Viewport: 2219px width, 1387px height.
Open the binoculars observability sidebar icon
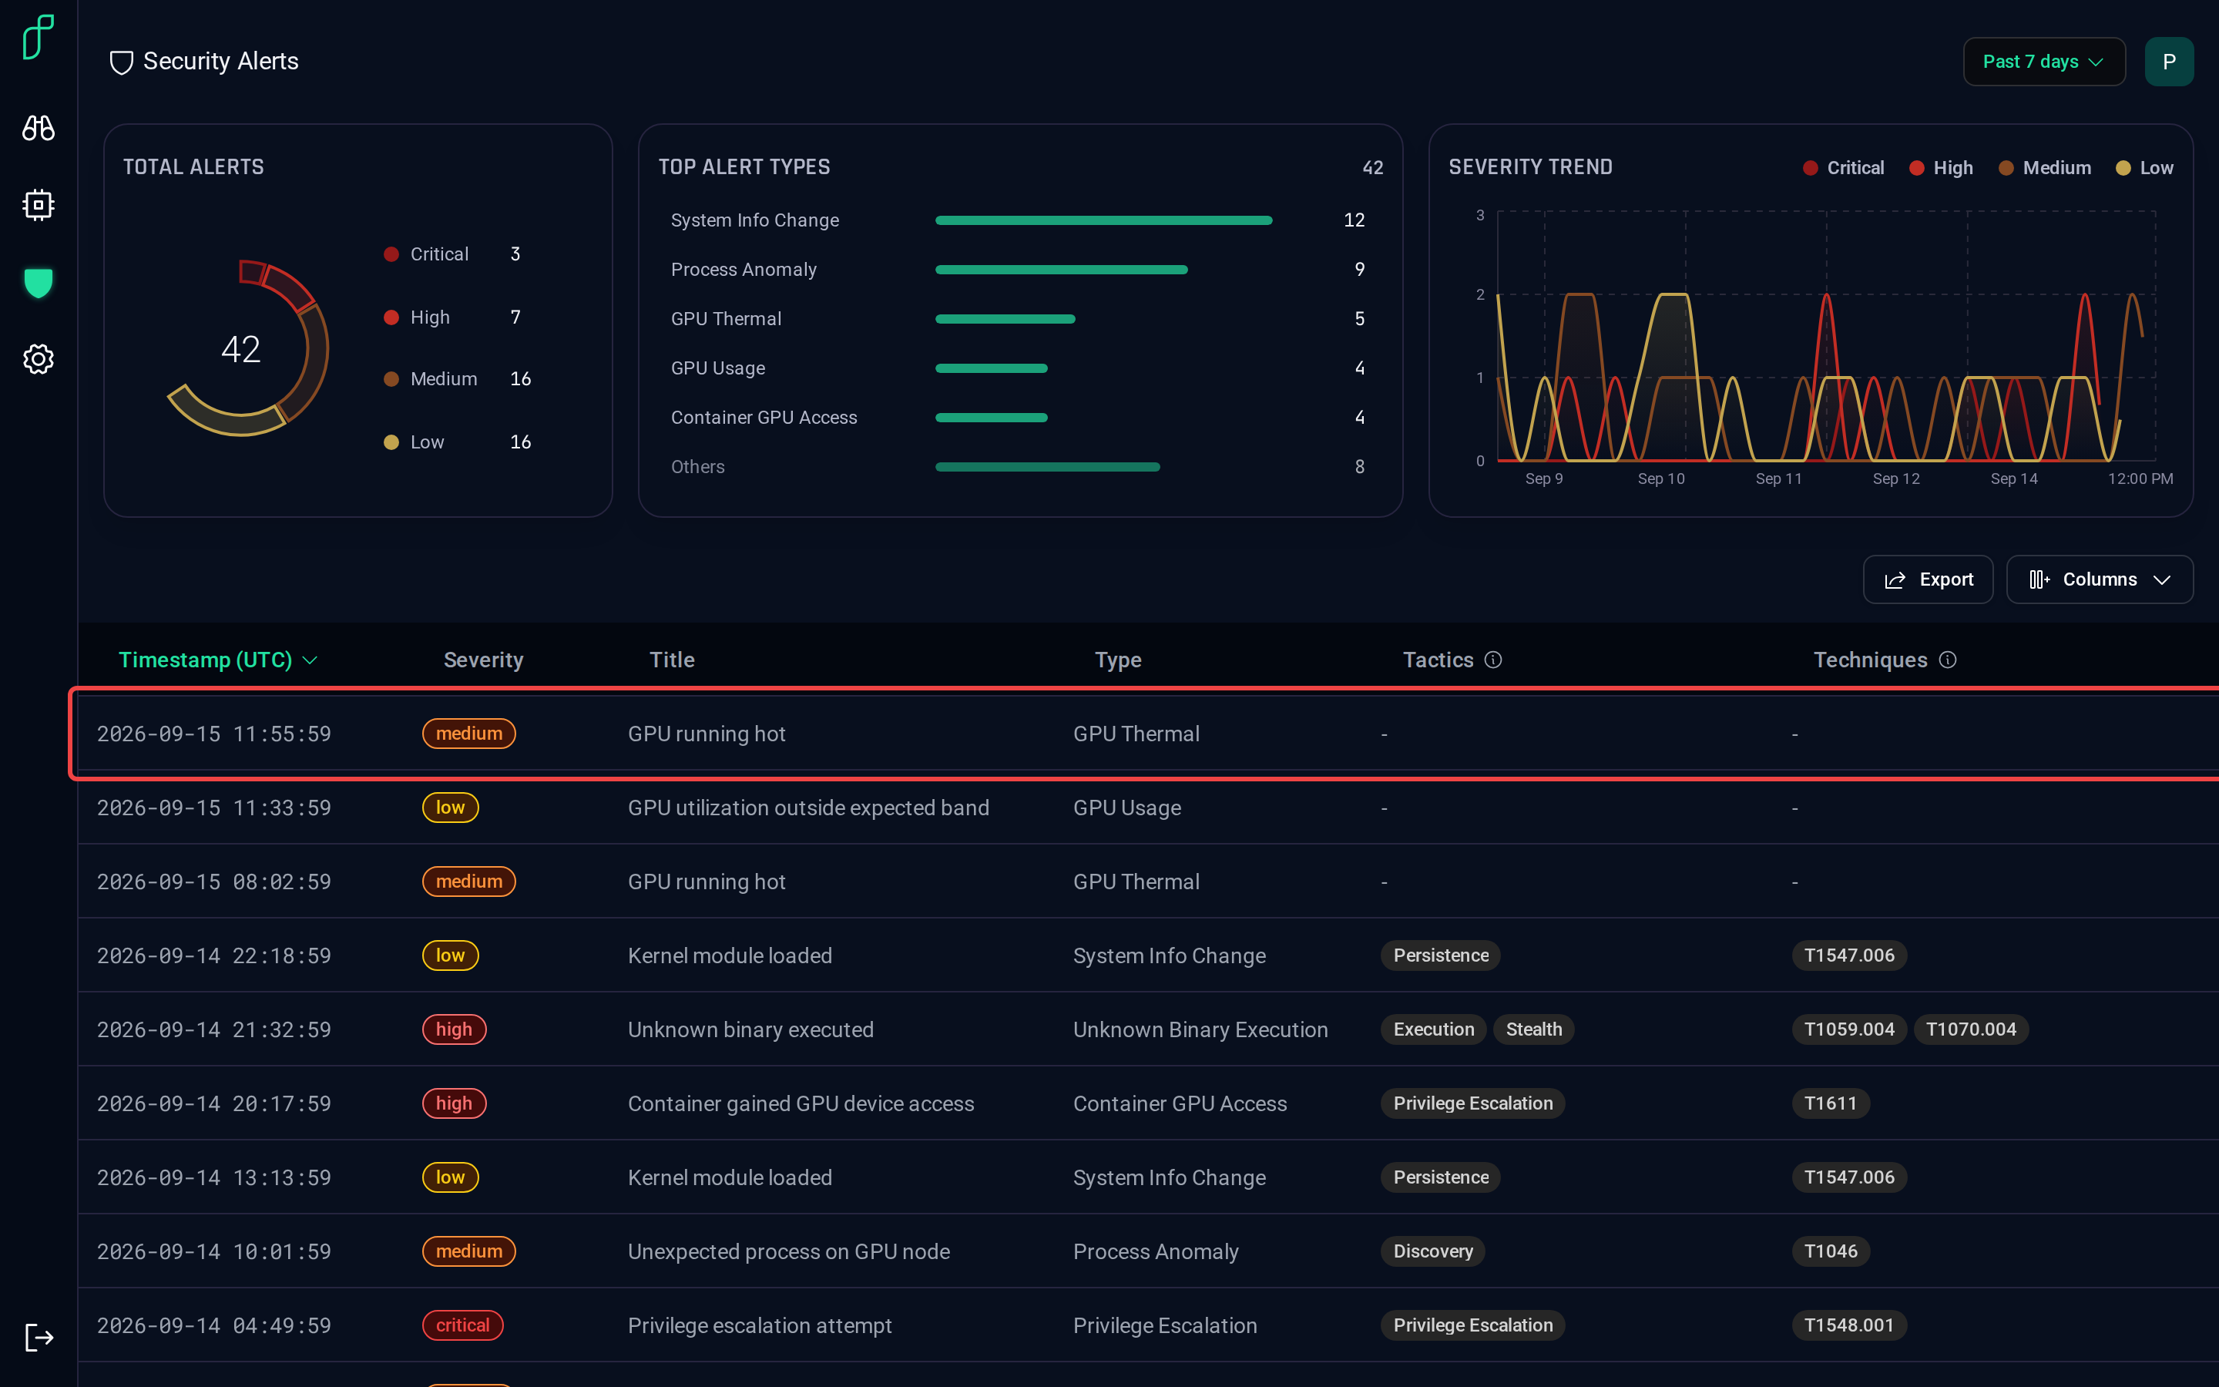[x=39, y=127]
